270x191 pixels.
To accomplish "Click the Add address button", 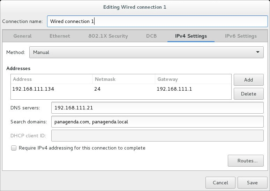I will tap(248, 80).
